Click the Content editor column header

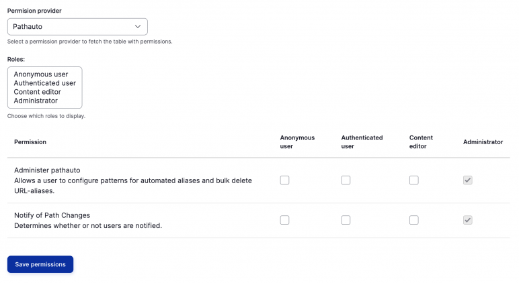click(x=421, y=141)
